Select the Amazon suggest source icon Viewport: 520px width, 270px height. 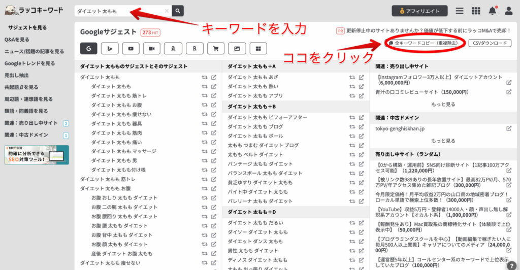173,48
